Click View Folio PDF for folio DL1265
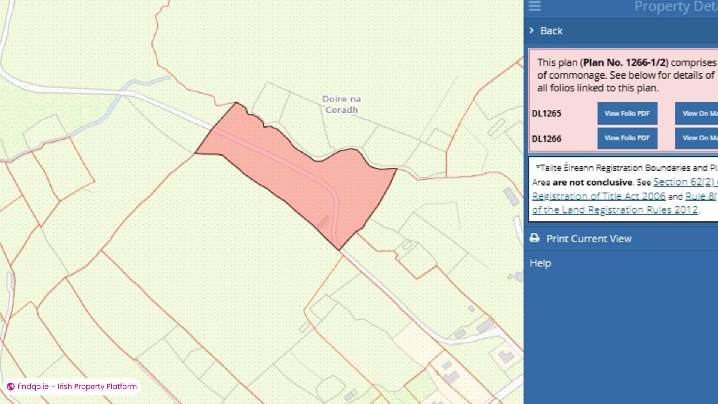Viewport: 718px width, 404px height. click(627, 113)
